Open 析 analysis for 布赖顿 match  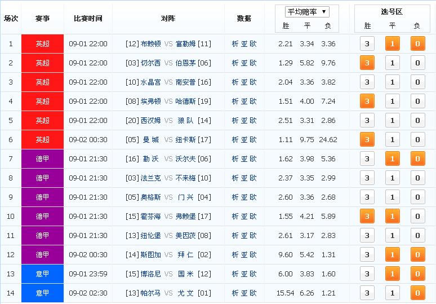[235, 43]
